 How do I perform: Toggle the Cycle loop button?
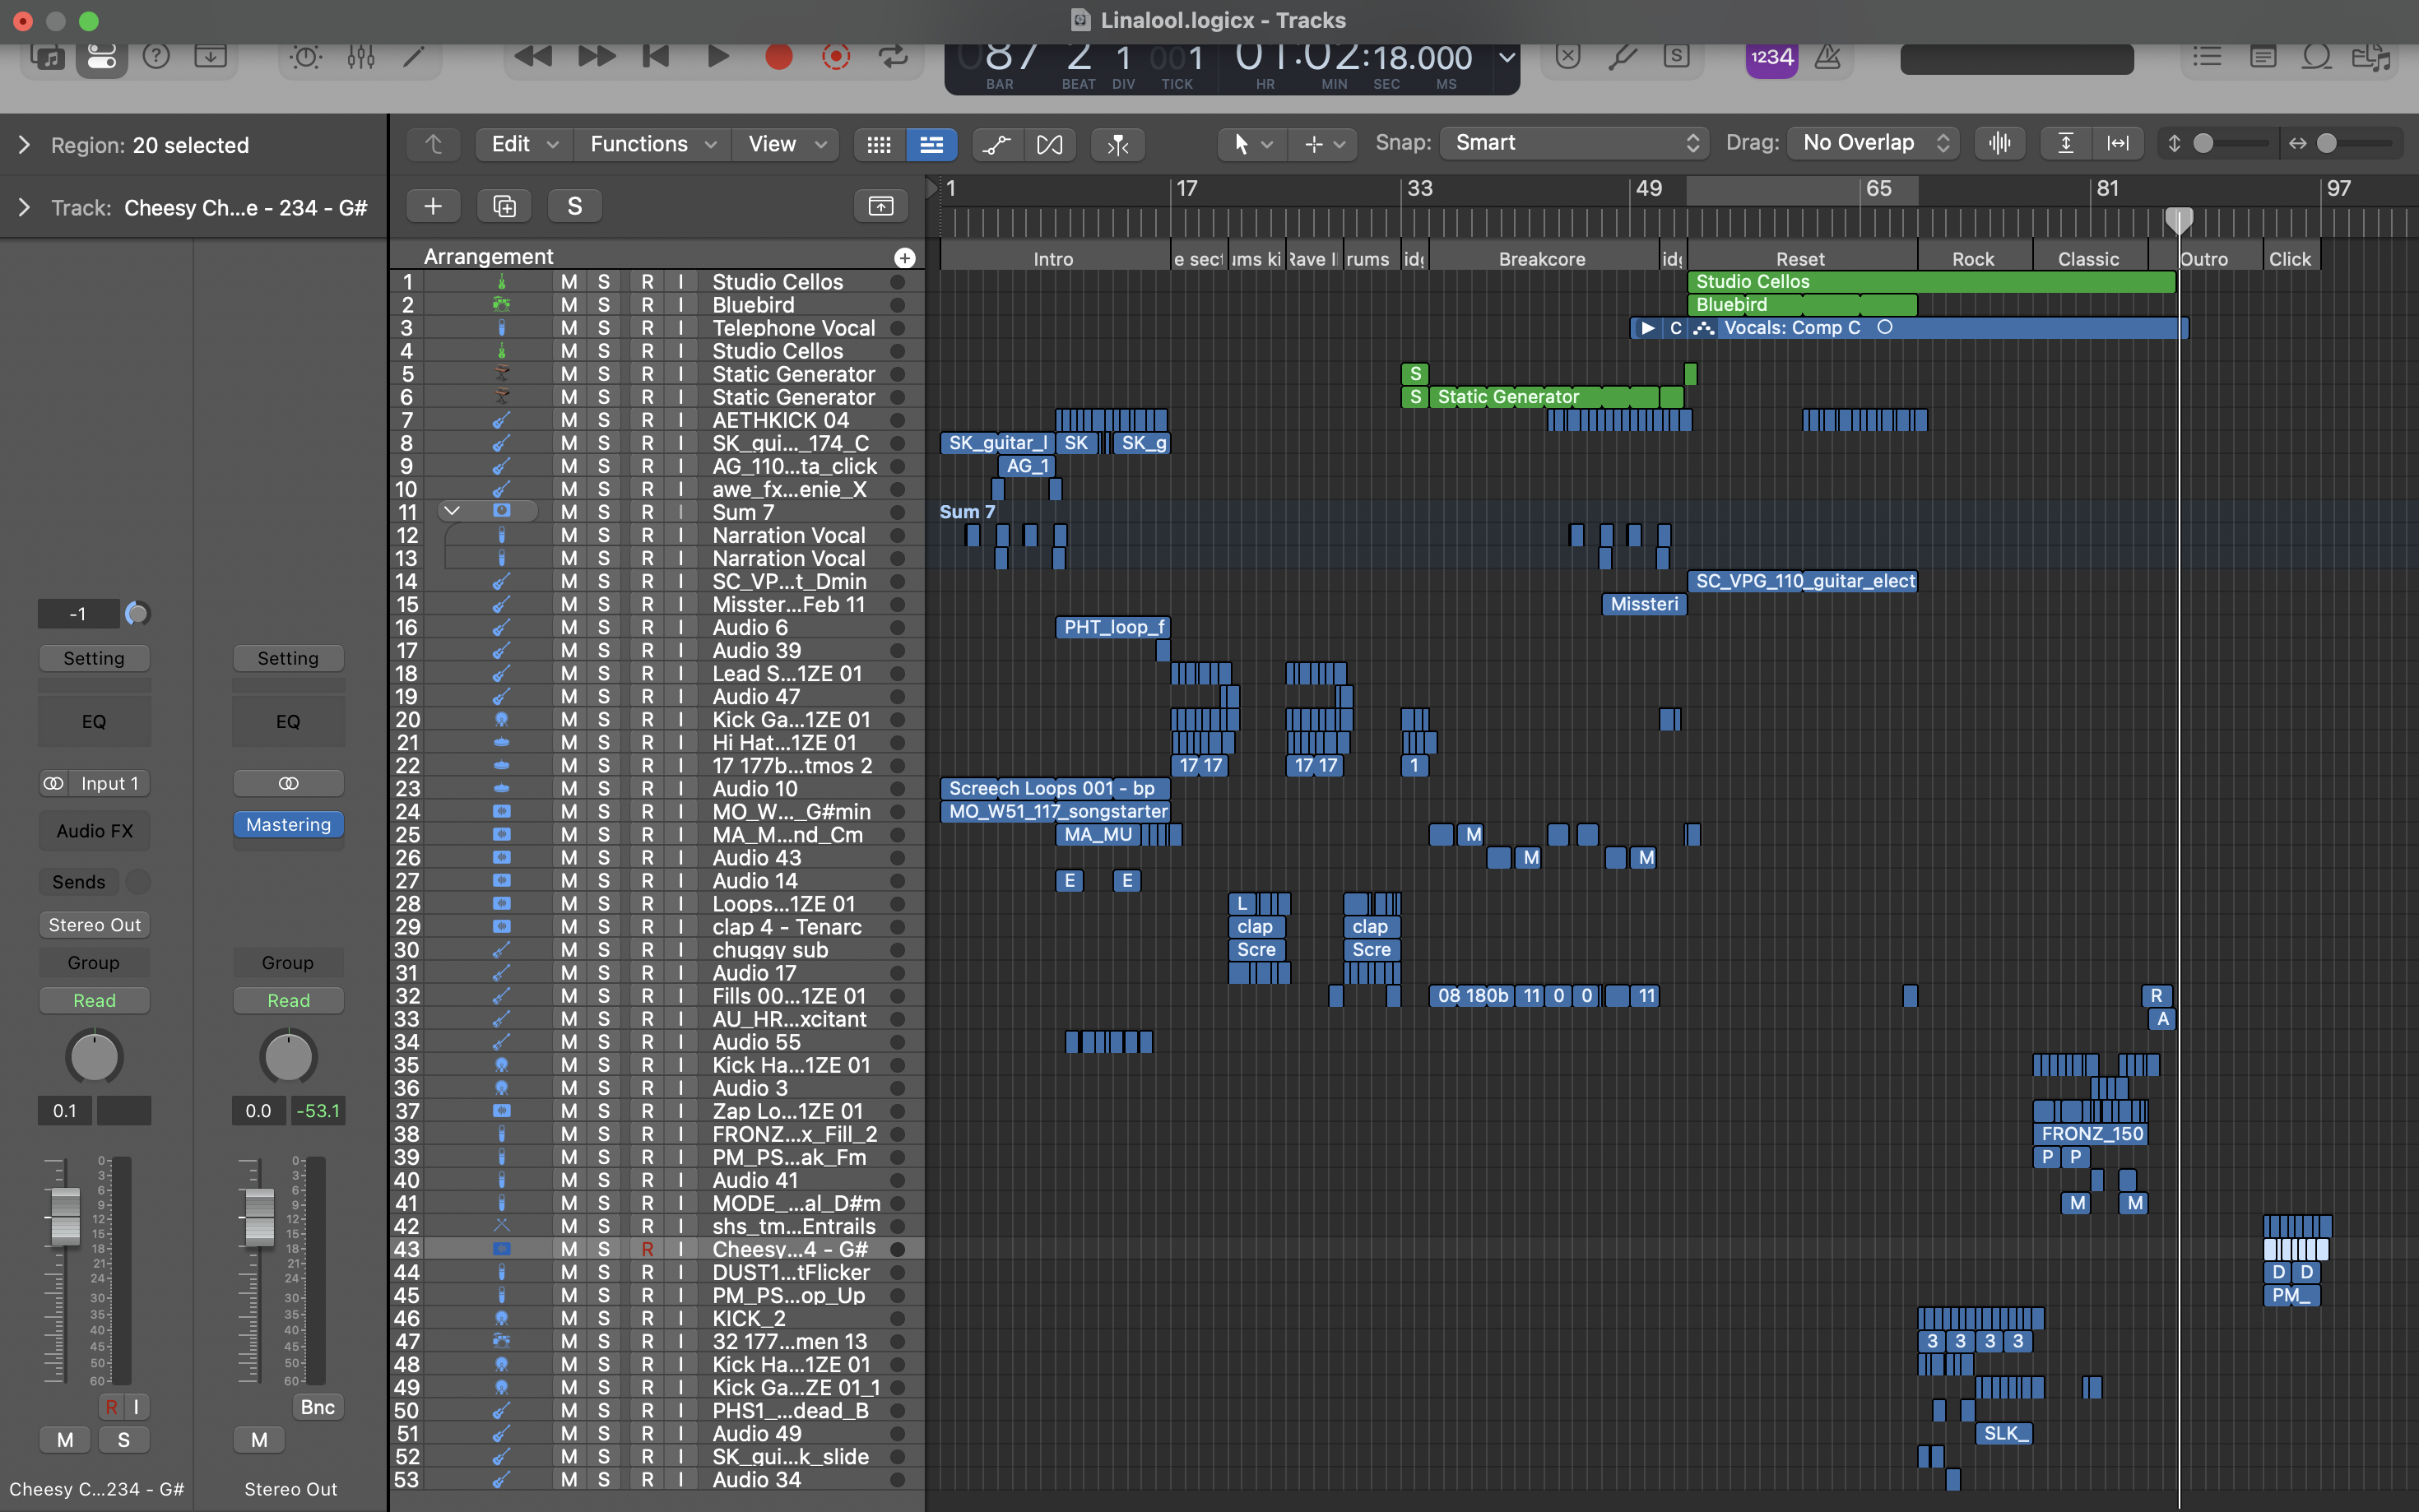tap(893, 57)
